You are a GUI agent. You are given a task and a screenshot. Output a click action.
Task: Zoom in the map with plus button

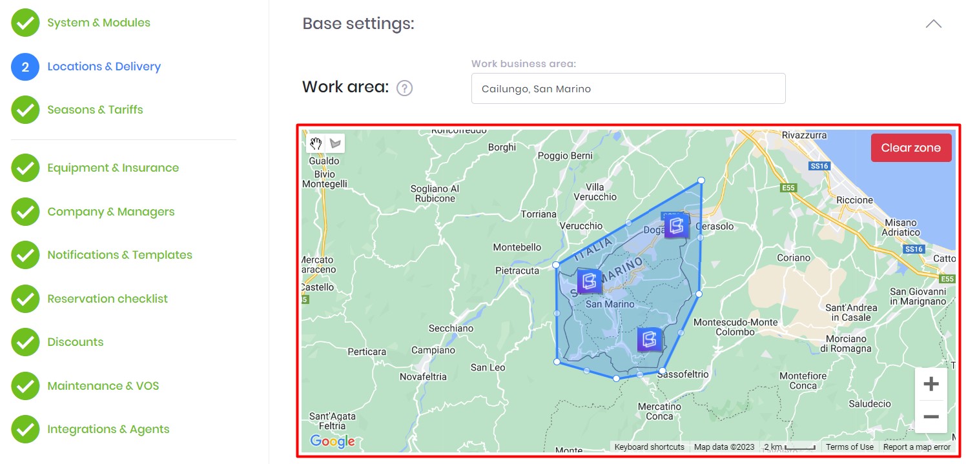(x=931, y=385)
